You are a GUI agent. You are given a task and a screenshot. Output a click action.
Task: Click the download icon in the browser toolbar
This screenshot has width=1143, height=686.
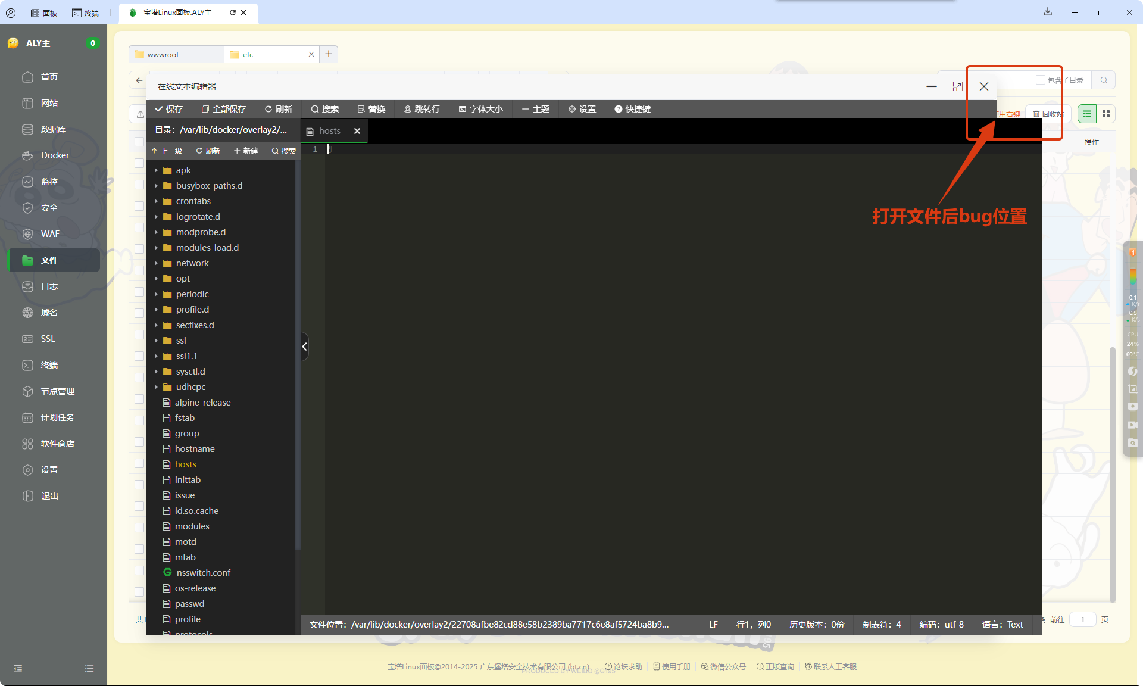(x=1048, y=12)
